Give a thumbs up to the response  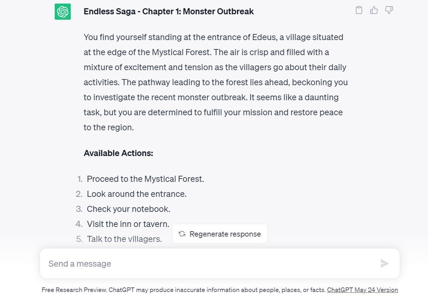tap(374, 10)
